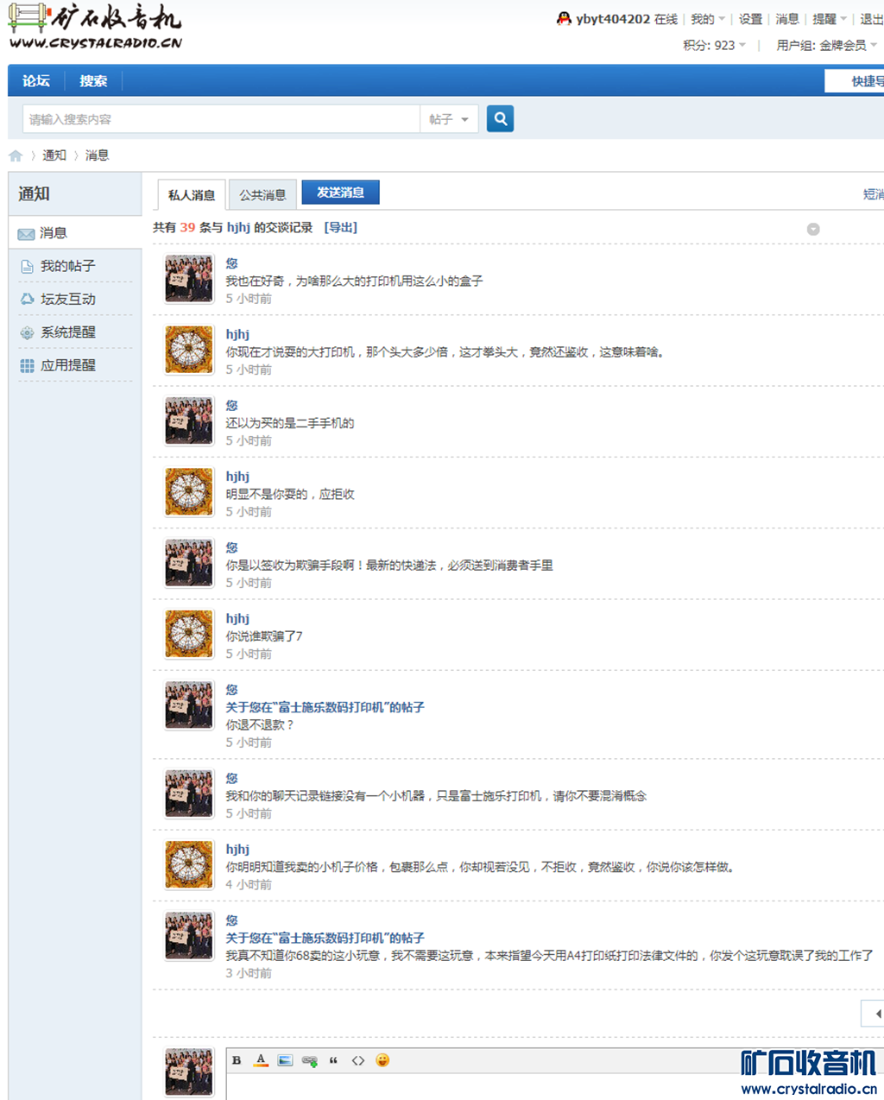Open font color in reply editor
The image size is (884, 1100).
(261, 1060)
